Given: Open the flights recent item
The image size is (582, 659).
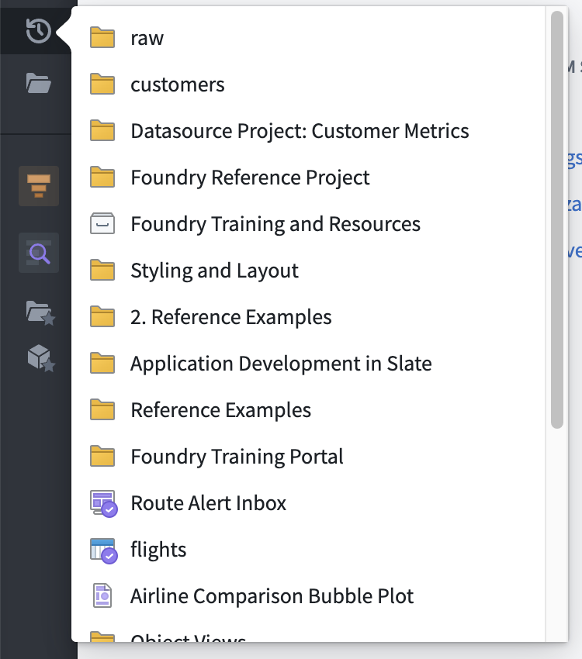Looking at the screenshot, I should tap(158, 550).
